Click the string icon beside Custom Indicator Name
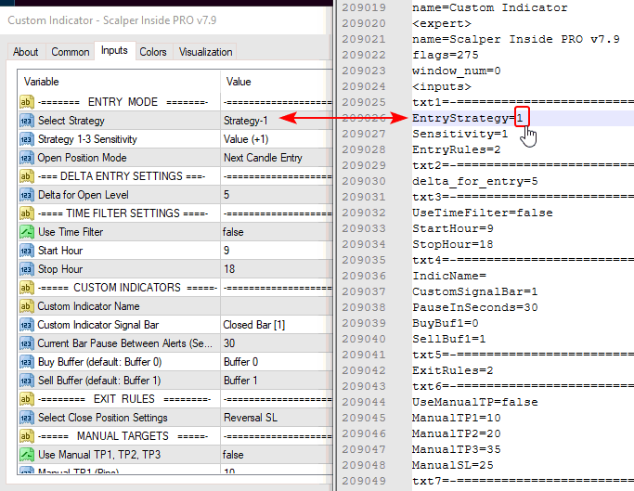The height and width of the screenshot is (491, 634). click(26, 306)
